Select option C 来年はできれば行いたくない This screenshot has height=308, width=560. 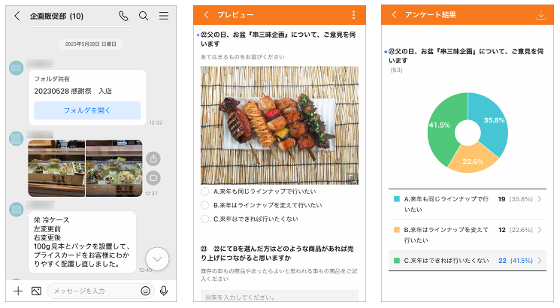205,219
